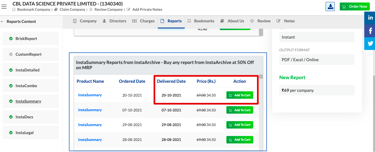Image resolution: width=375 pixels, height=152 pixels.
Task: Click the upper table scrollbar thumb
Action: click(261, 32)
